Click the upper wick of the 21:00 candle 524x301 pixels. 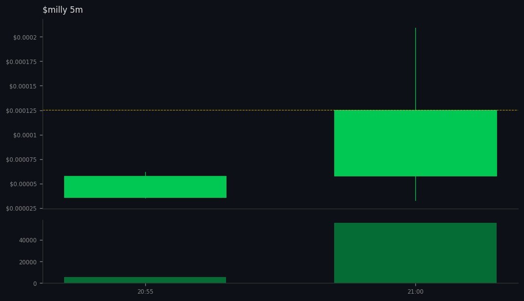415,68
